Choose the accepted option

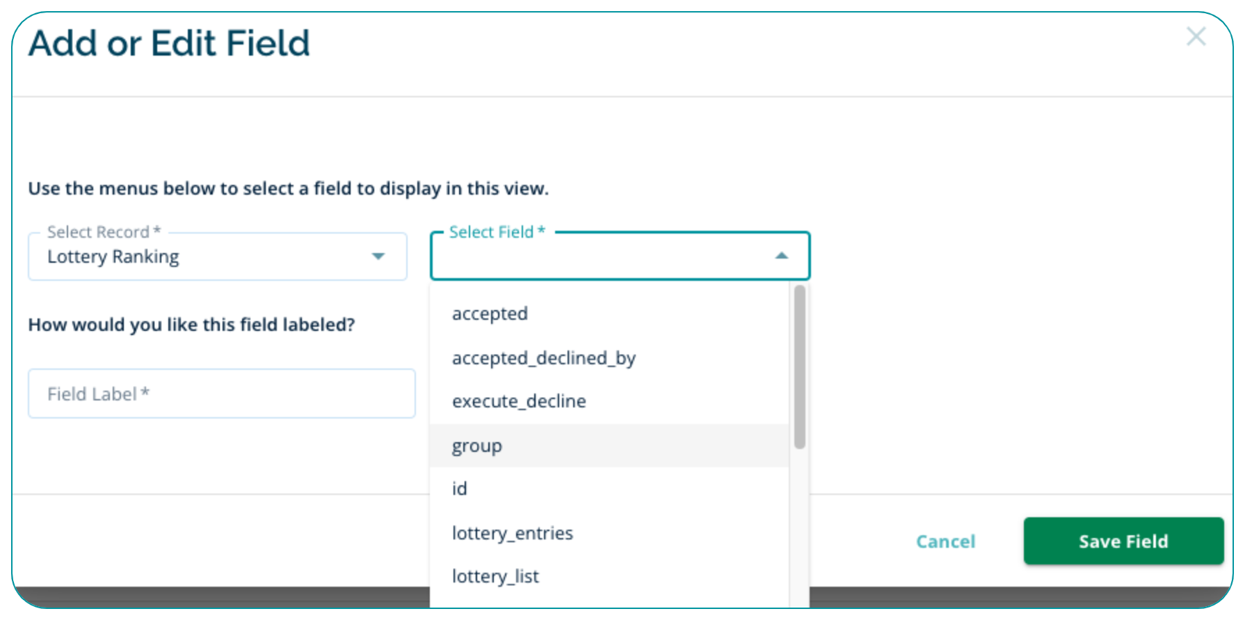(x=490, y=314)
